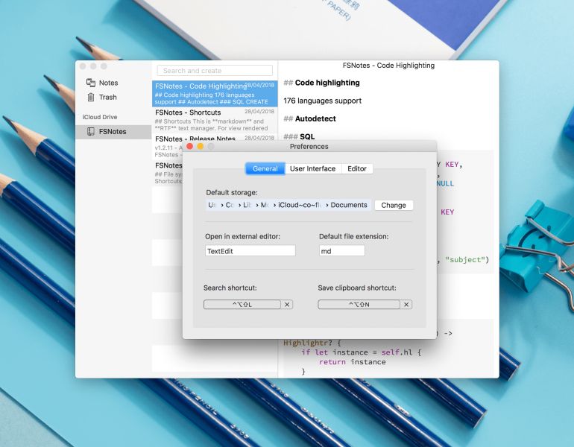Focus the external editor TextEdit field
Screen dimensions: 574x447
(x=250, y=251)
